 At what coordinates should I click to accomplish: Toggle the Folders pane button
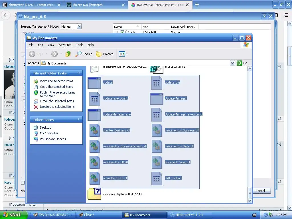[x=105, y=54]
